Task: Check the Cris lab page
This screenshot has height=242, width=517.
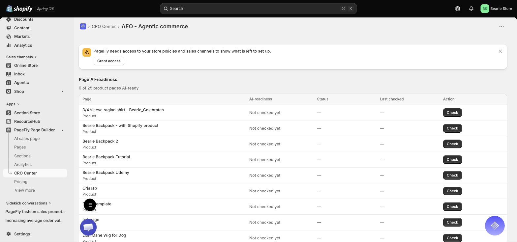Action: point(452,191)
